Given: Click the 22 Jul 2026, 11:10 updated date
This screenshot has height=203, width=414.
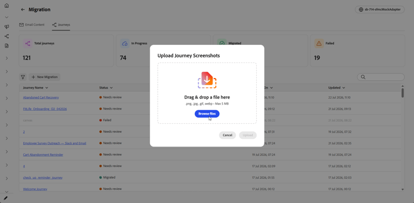Looking at the screenshot, I should 339,97.
